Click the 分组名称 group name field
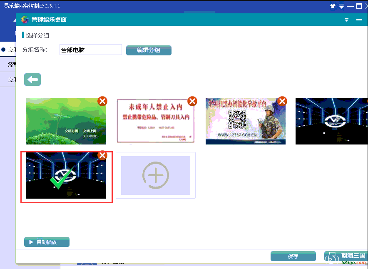The image size is (368, 269). pos(90,50)
